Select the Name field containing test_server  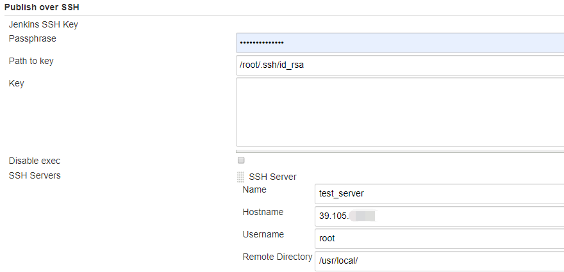(440, 193)
